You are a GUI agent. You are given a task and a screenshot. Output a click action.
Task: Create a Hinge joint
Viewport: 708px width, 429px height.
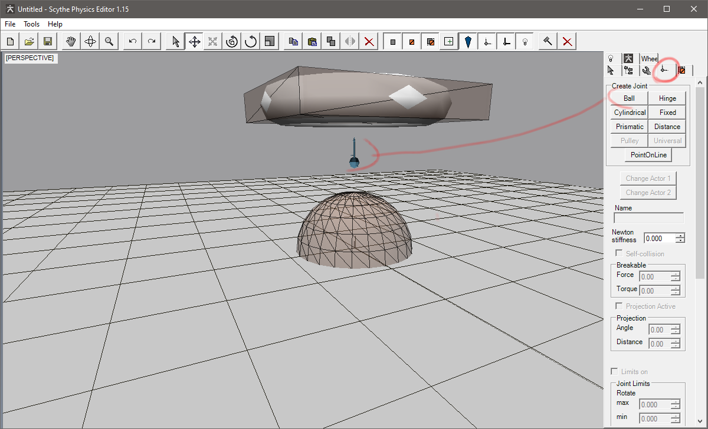coord(667,98)
